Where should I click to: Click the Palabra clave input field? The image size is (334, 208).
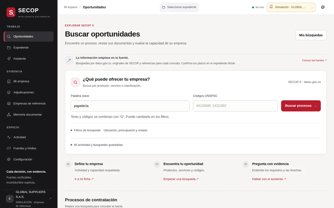tap(130, 106)
